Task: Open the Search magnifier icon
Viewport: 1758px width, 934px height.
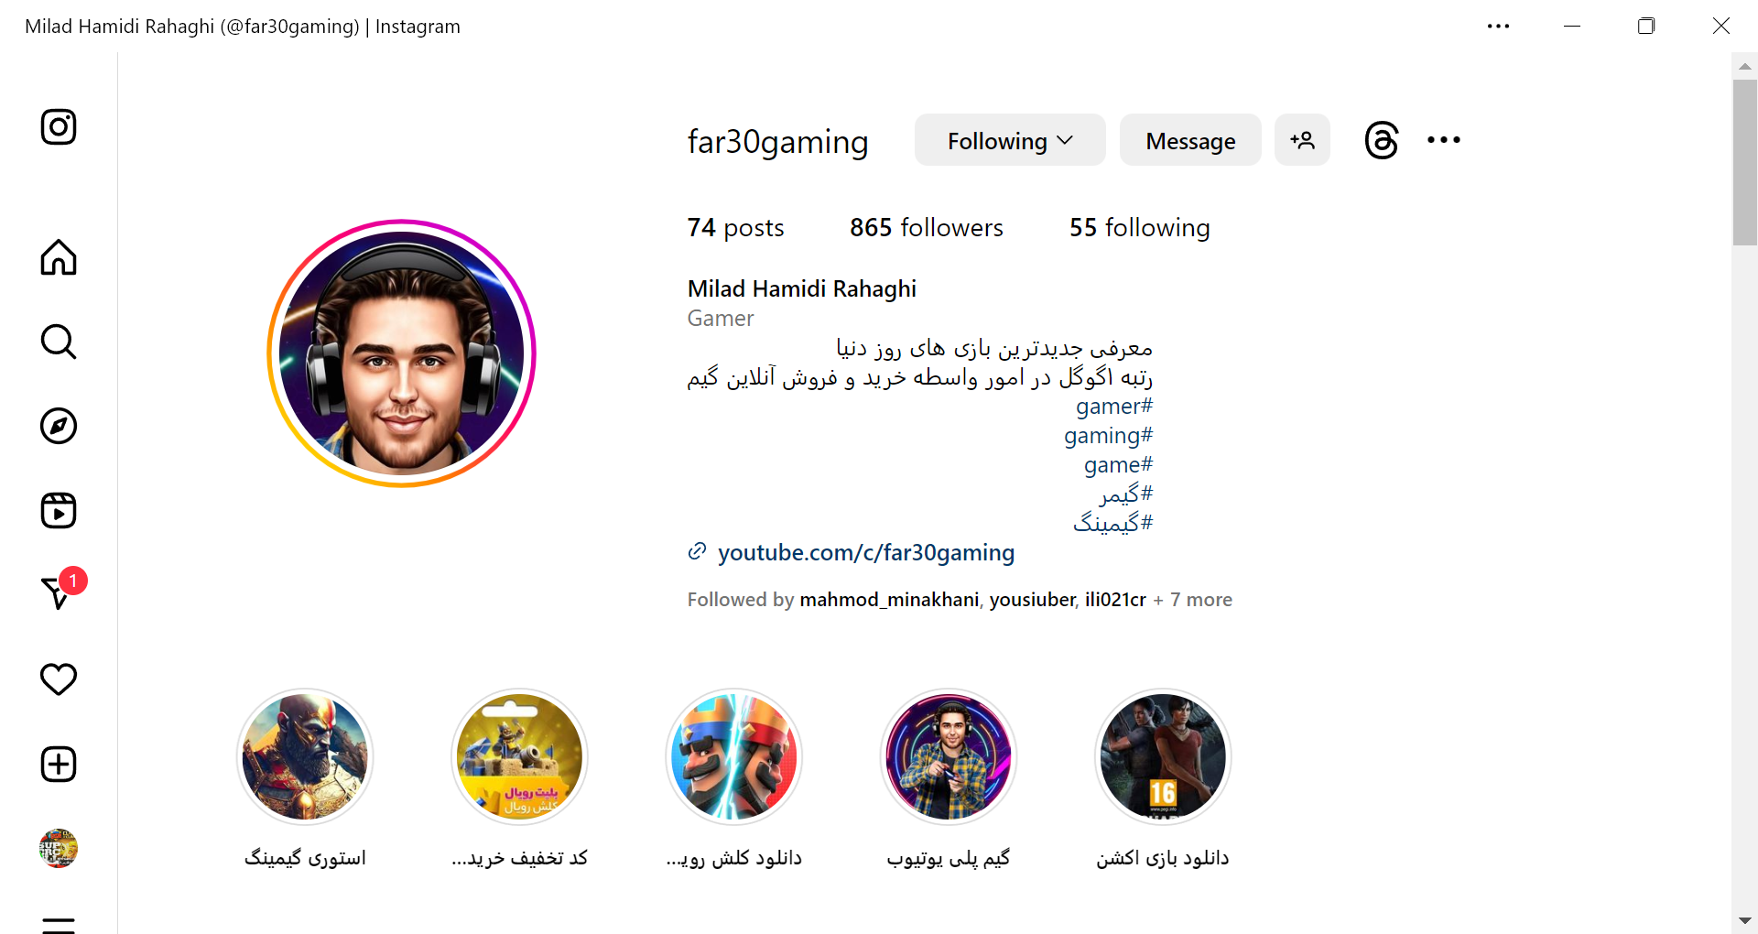Action: pyautogui.click(x=59, y=342)
